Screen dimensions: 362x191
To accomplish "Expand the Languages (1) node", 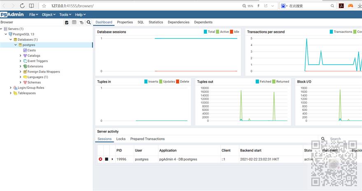I will [x=20, y=77].
